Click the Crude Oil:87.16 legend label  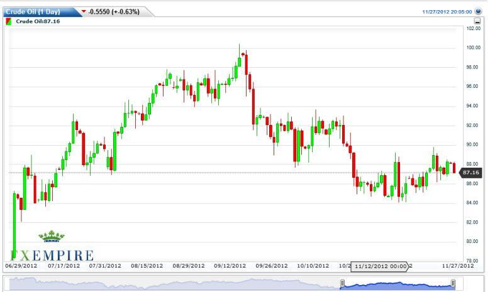coord(33,21)
